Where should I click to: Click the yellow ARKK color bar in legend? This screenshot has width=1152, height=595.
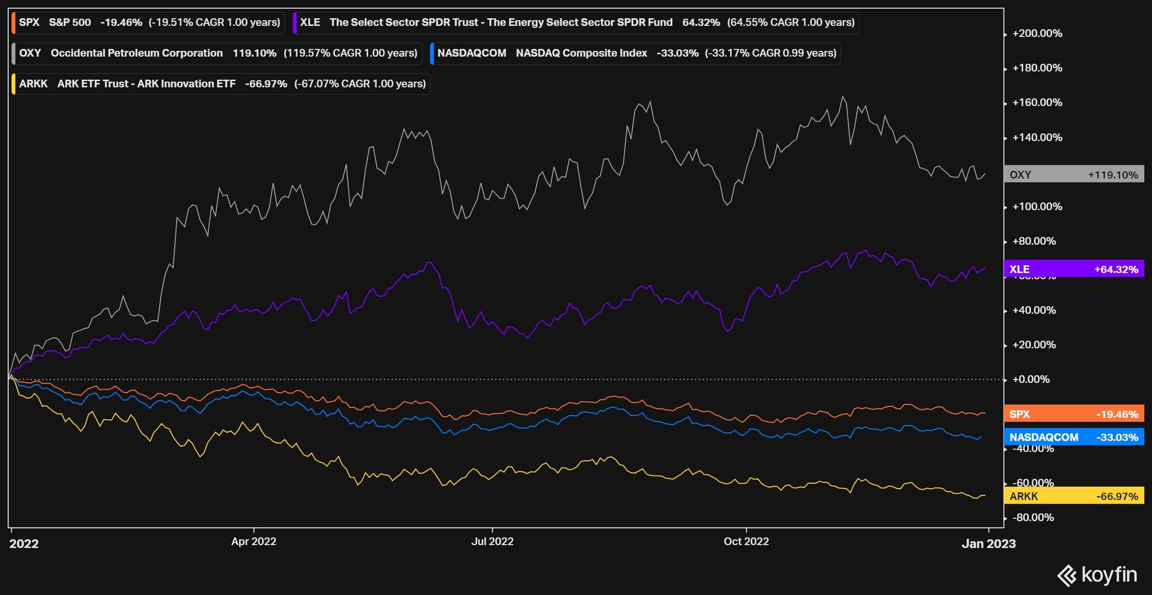pos(13,84)
